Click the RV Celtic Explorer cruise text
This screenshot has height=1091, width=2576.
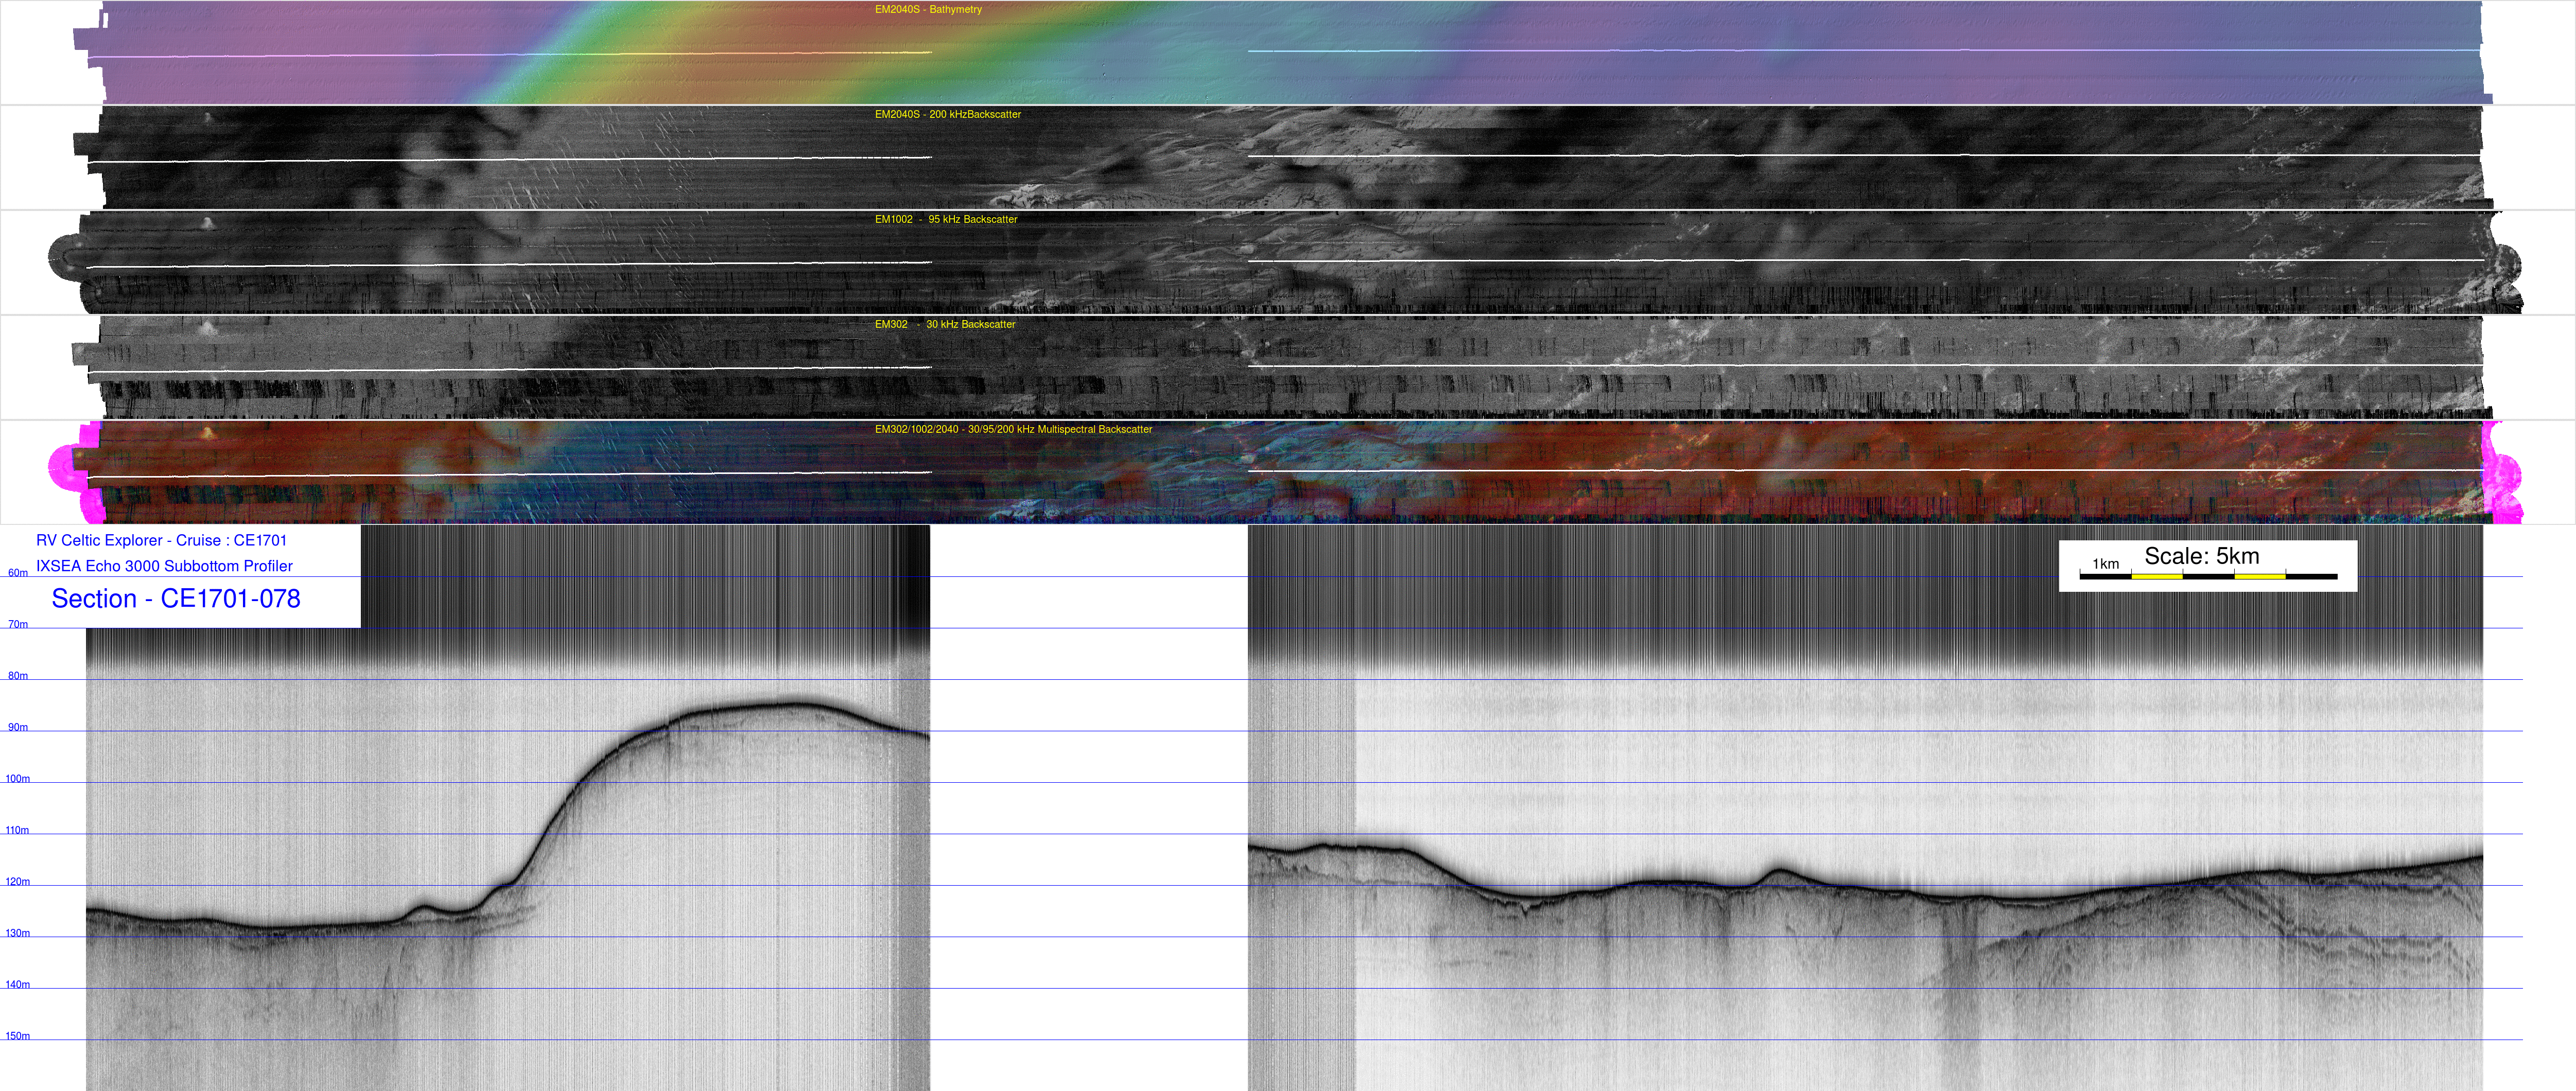point(161,541)
